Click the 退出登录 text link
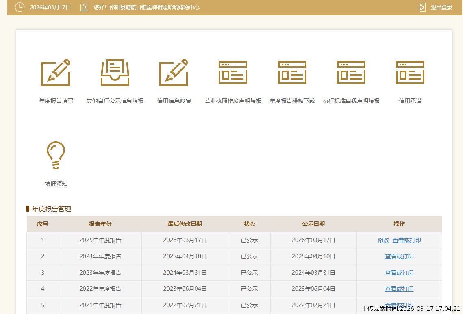The height and width of the screenshot is (314, 463). (441, 7)
